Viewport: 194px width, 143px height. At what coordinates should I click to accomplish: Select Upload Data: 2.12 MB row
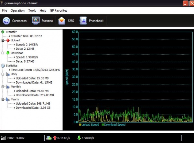pos(25,49)
